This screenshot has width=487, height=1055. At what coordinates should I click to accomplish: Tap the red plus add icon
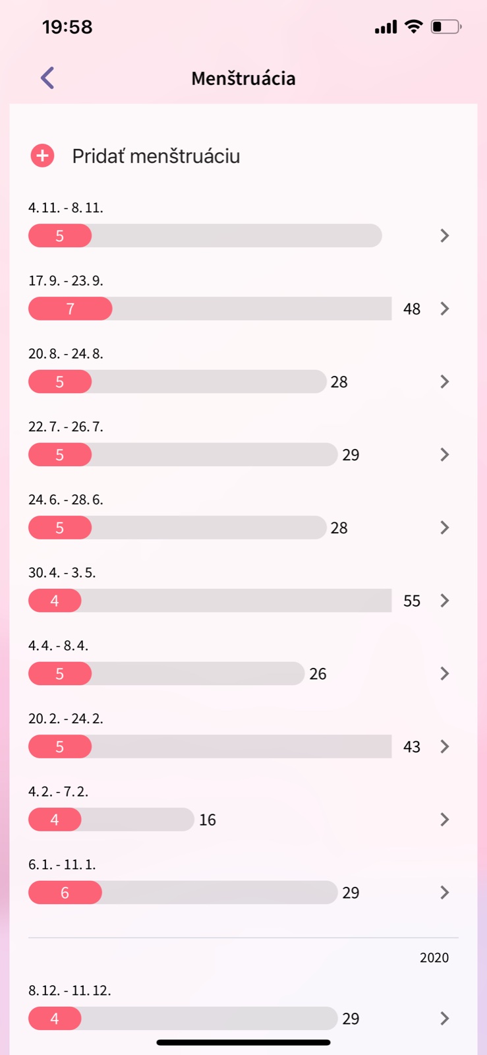(42, 156)
